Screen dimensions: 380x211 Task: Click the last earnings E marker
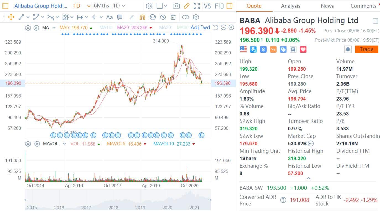[x=202, y=135]
